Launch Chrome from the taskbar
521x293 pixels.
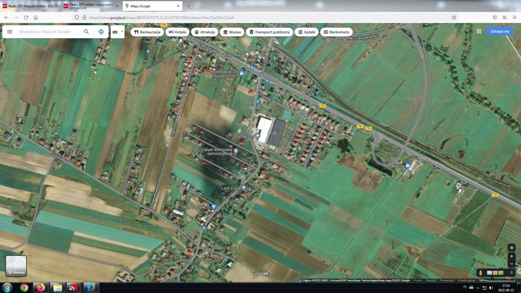pyautogui.click(x=24, y=288)
